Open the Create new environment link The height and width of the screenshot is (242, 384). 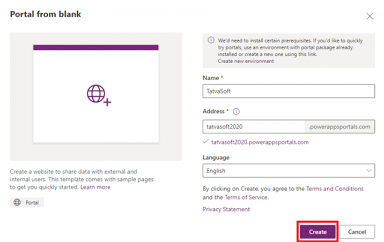pyautogui.click(x=246, y=61)
